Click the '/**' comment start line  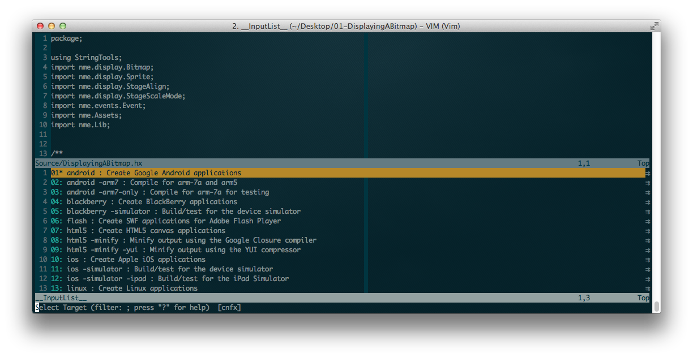tap(57, 154)
